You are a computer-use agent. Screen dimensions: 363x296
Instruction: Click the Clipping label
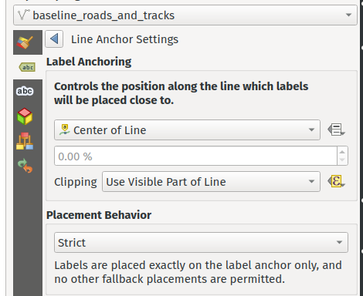pos(76,182)
